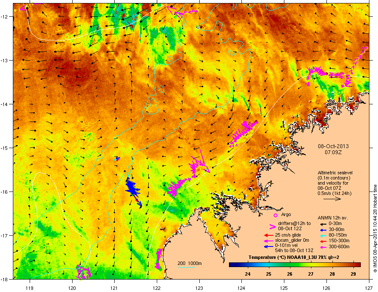Click the 0-30m depth label

[335, 224]
